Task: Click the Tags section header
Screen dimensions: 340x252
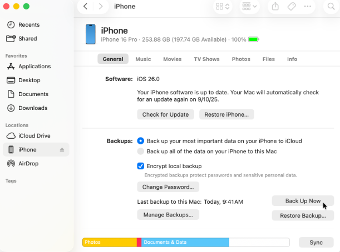Action: coord(11,181)
